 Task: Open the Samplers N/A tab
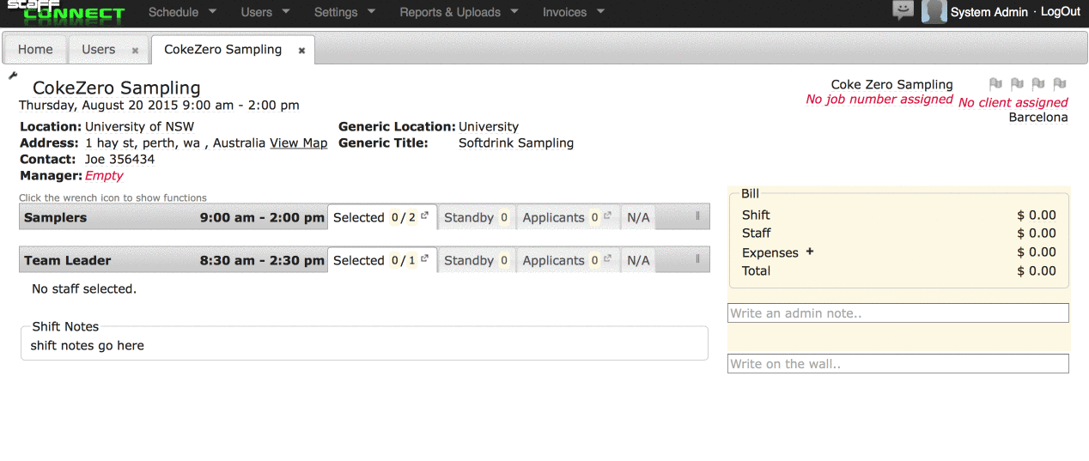[638, 217]
